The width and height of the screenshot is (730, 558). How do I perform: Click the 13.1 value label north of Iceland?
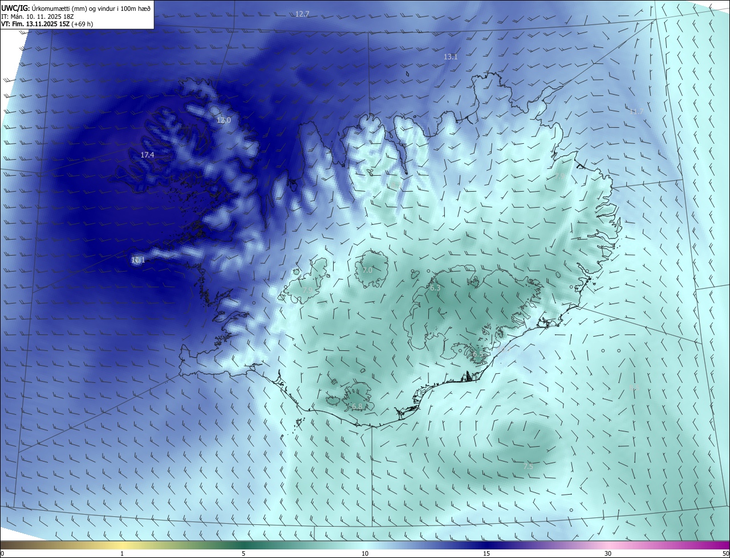[x=451, y=56]
